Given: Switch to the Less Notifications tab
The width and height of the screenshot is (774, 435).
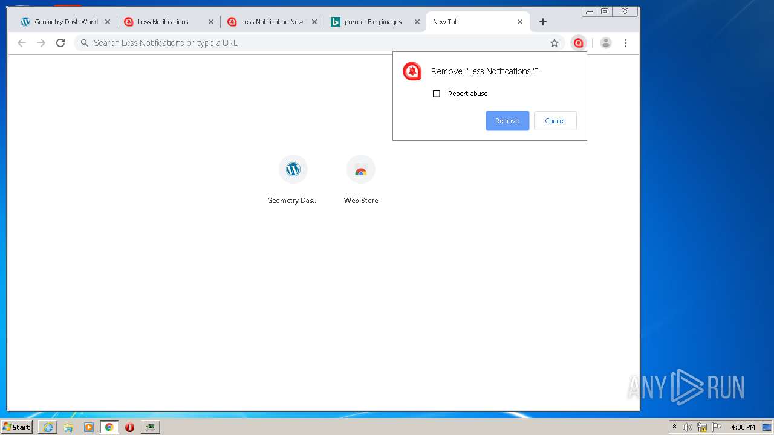Looking at the screenshot, I should click(x=169, y=22).
